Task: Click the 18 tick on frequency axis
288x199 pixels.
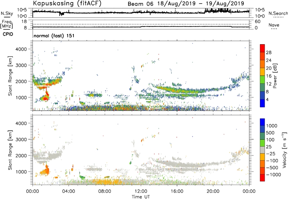Action: point(24,22)
